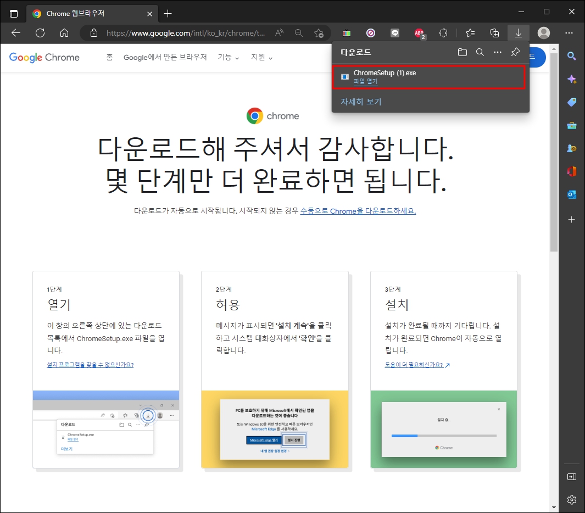Open the sidebar search icon
Image resolution: width=585 pixels, height=513 pixels.
tap(572, 56)
